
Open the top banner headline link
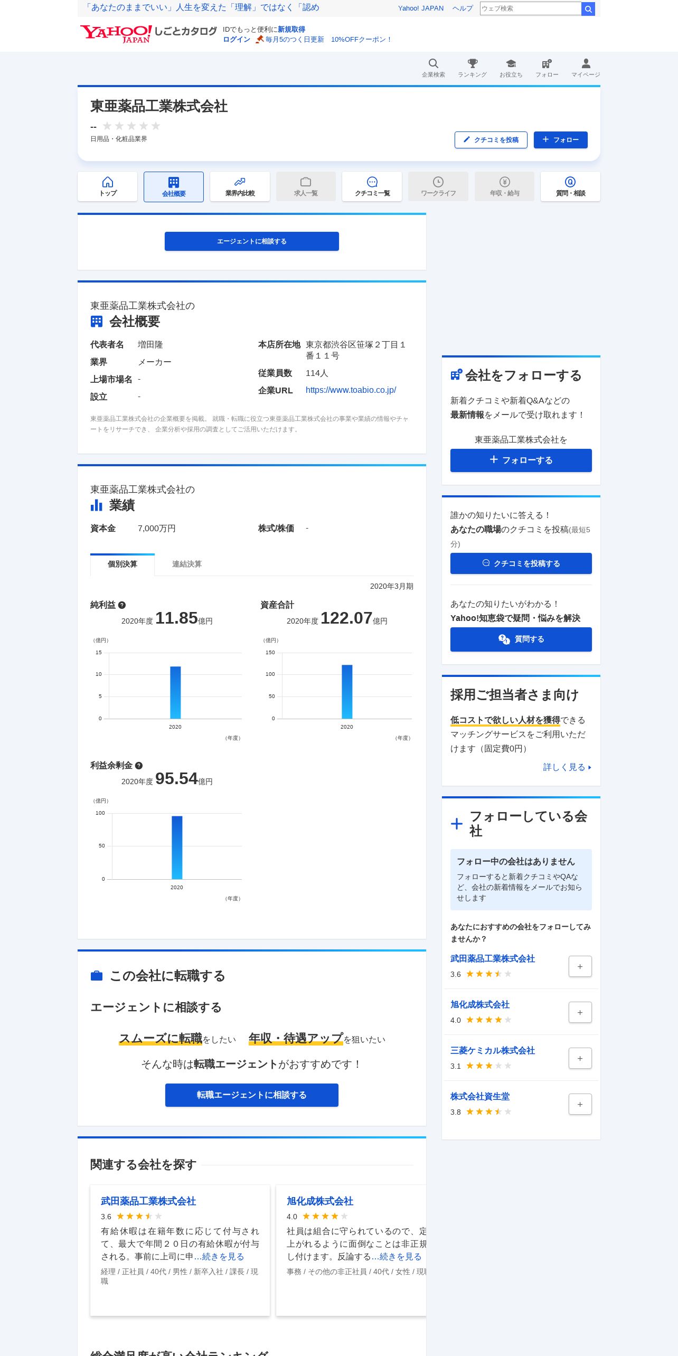click(x=201, y=8)
